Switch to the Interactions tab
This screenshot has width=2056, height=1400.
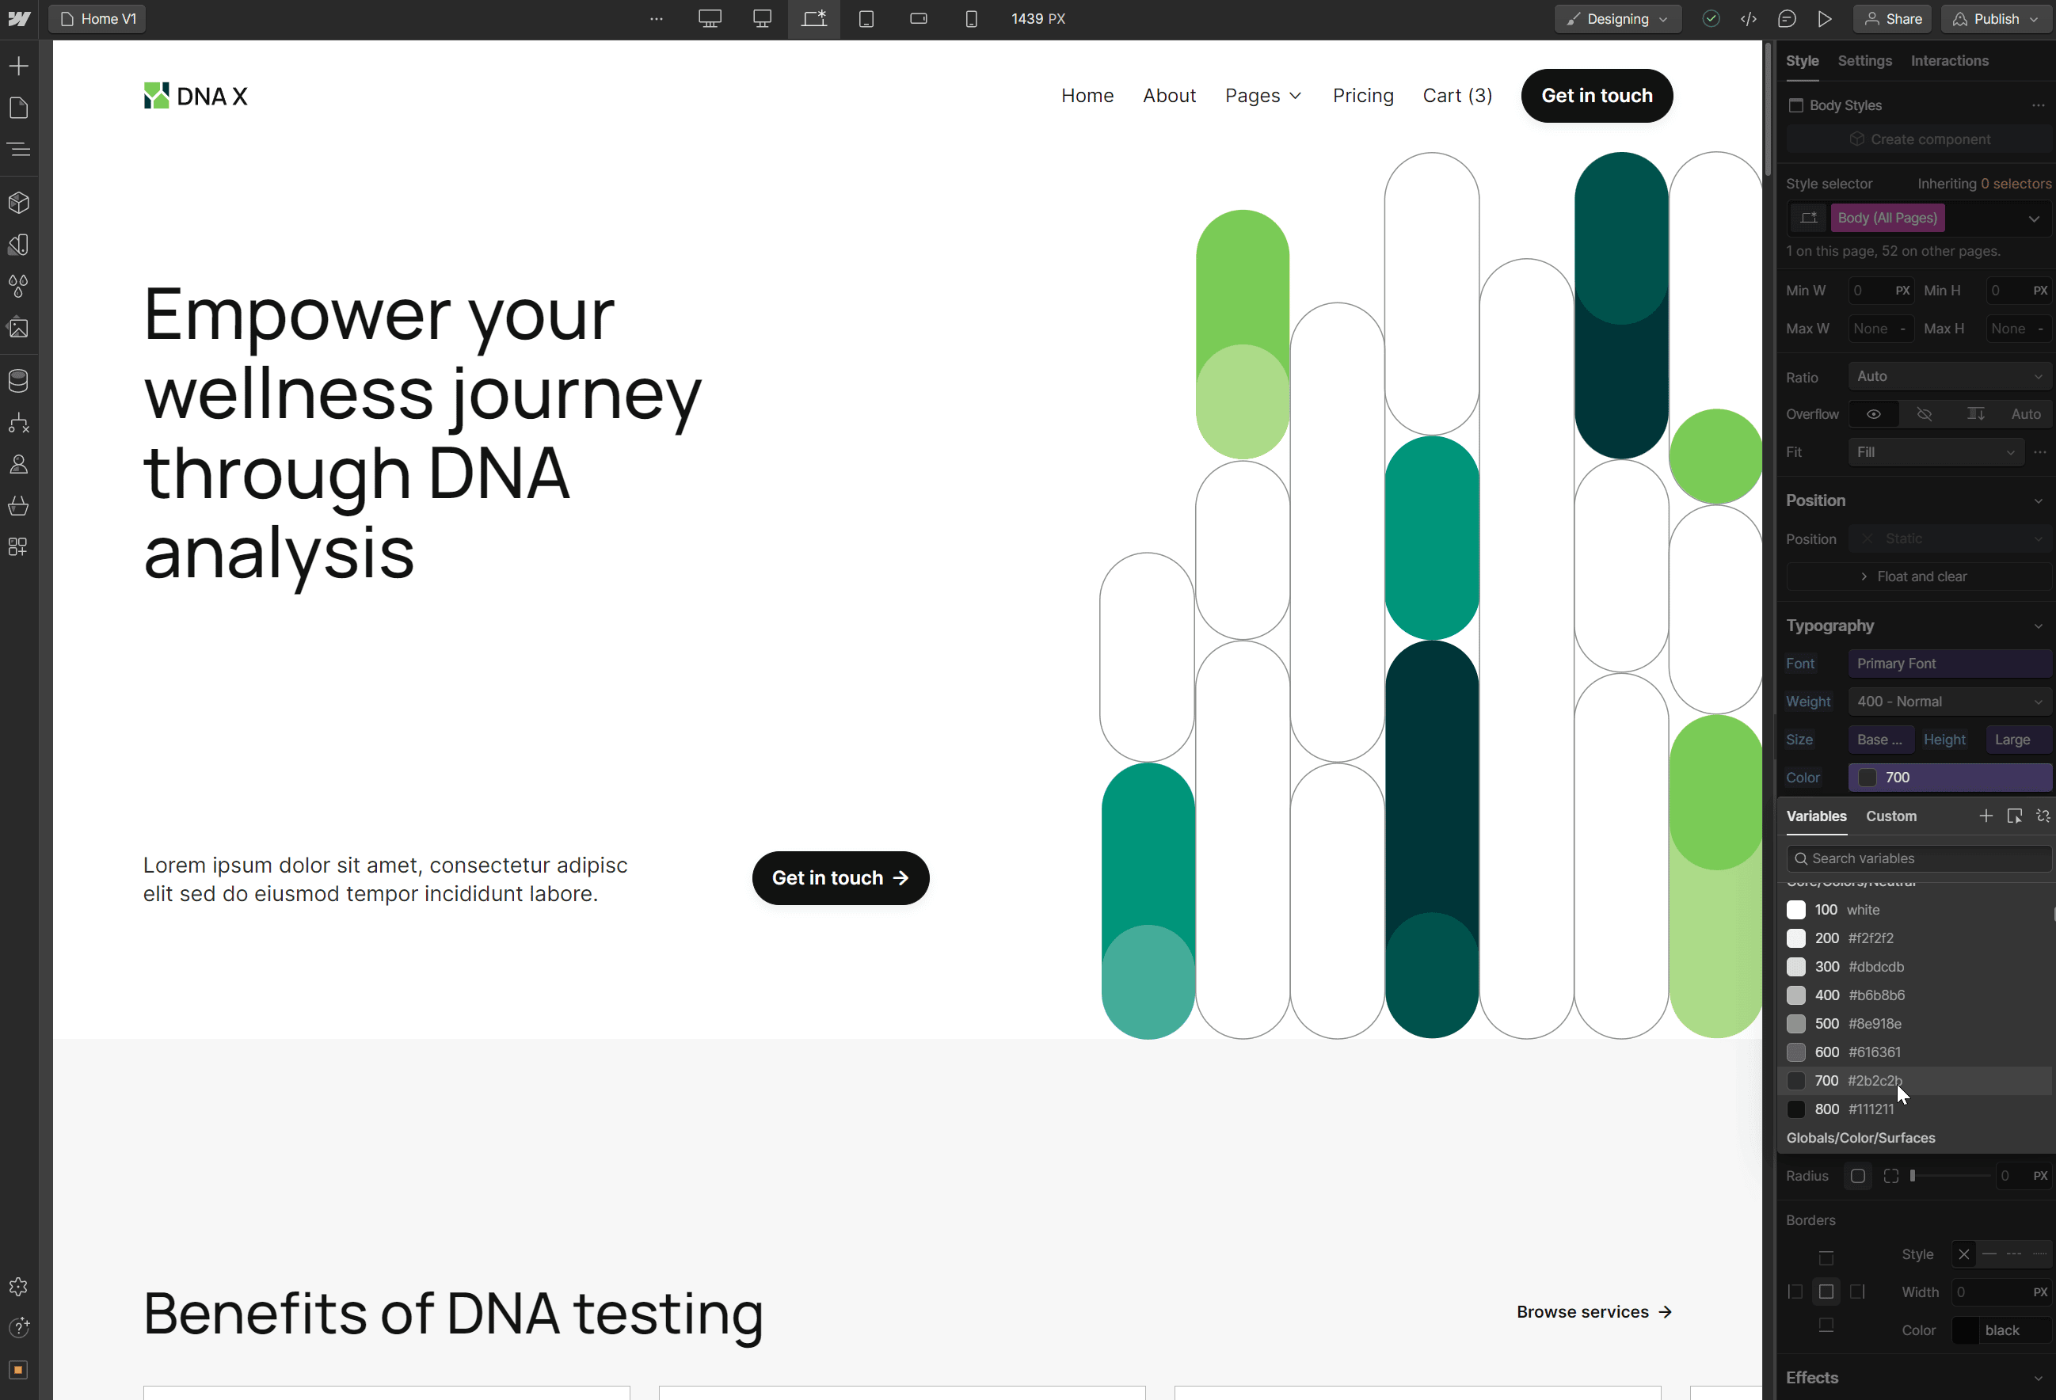tap(1949, 61)
